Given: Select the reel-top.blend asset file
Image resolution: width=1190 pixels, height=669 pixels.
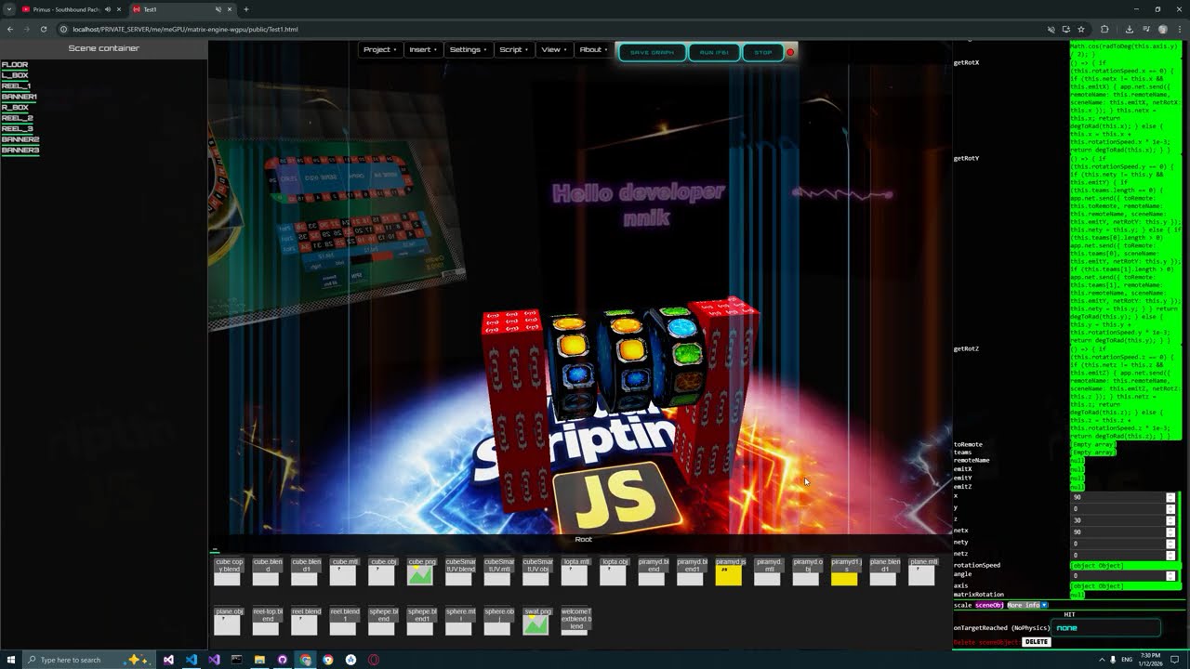Looking at the screenshot, I should point(267,621).
